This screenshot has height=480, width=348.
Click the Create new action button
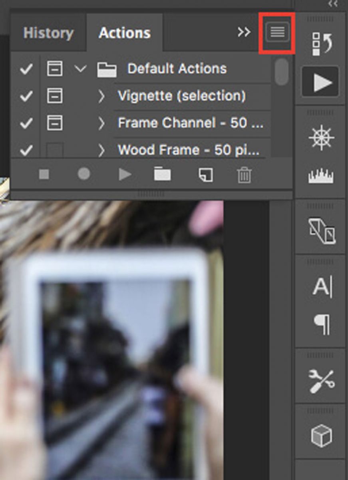(x=205, y=174)
